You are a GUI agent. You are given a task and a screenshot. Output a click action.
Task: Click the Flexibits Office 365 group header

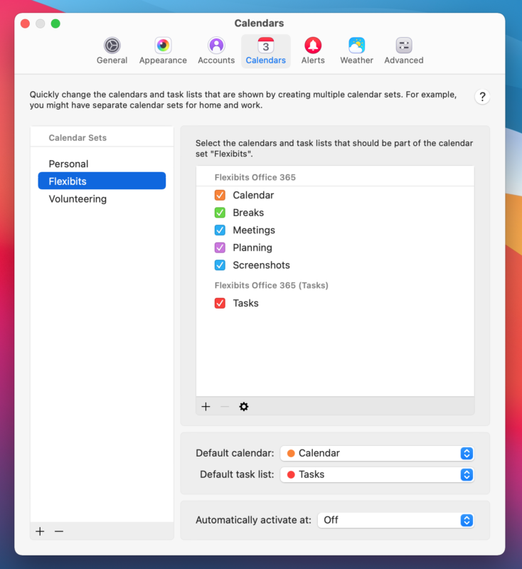[x=255, y=177]
